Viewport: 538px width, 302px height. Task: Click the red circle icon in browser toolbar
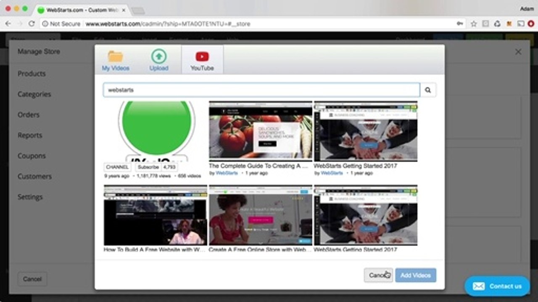click(x=531, y=24)
